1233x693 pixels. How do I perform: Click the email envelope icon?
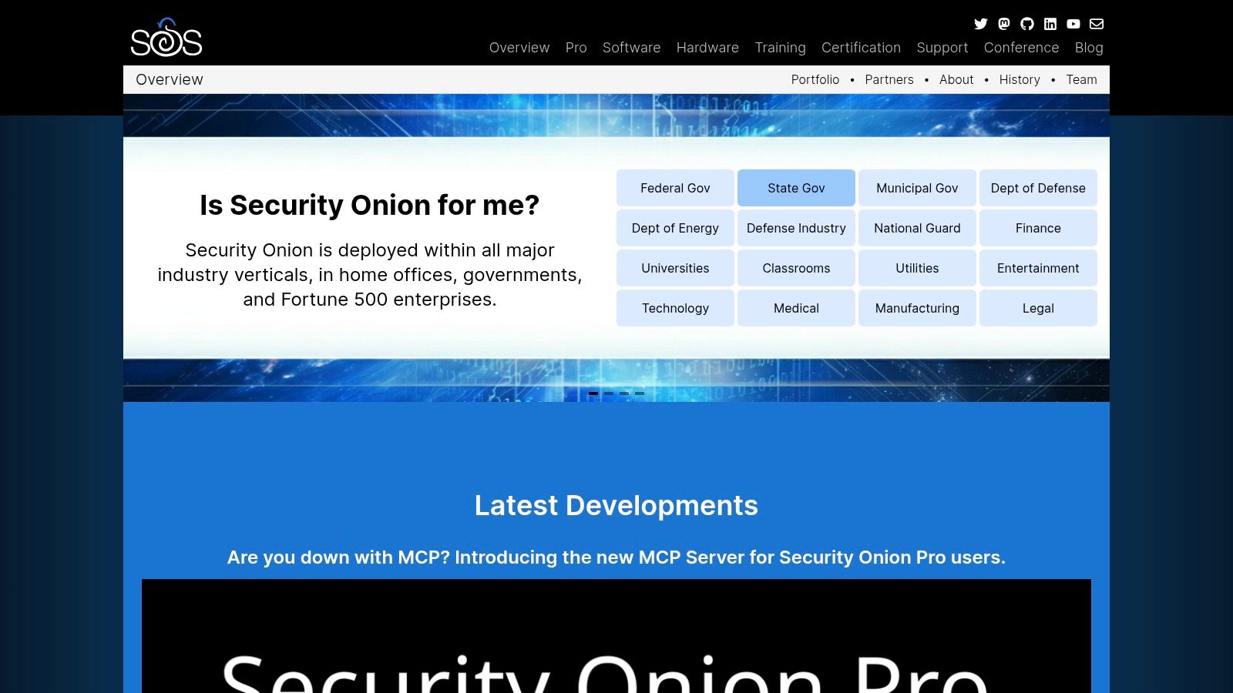(x=1096, y=24)
